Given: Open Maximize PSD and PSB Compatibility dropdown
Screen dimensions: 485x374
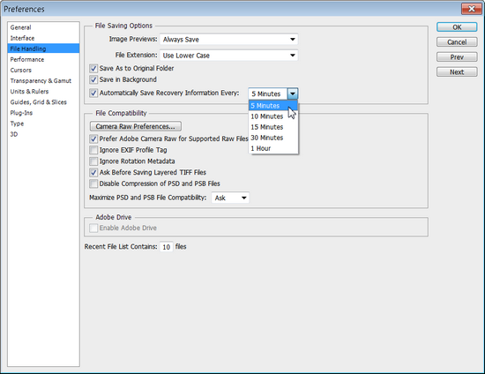Looking at the screenshot, I should [230, 198].
